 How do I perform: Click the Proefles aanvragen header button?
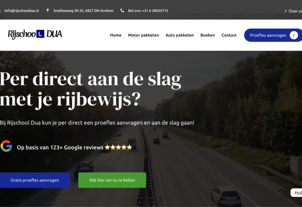click(273, 35)
